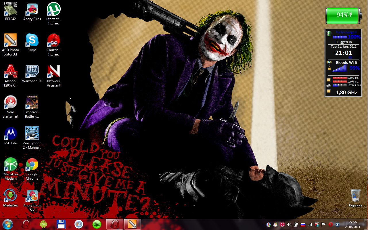Viewport: 368px width, 230px height.
Task: Select the RSD Lite desktop shortcut
Action: point(10,136)
